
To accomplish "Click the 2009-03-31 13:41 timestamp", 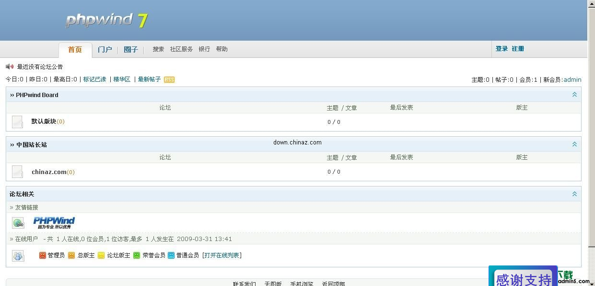I will (x=204, y=239).
